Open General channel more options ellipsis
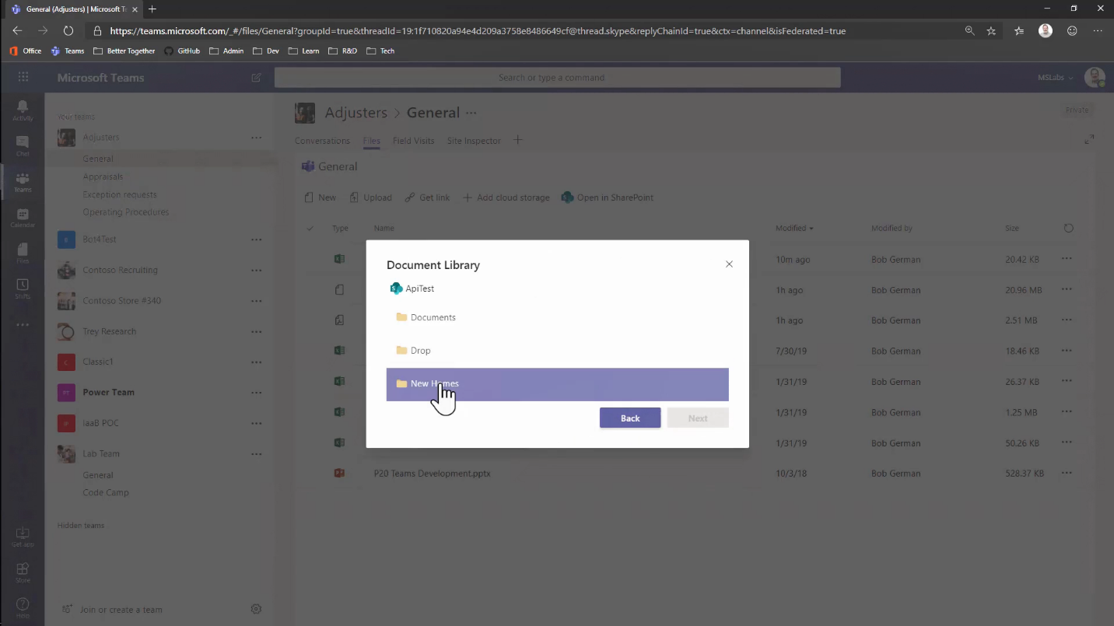 (x=471, y=113)
